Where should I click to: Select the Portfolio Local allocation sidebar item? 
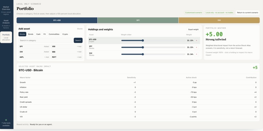tap(6, 37)
